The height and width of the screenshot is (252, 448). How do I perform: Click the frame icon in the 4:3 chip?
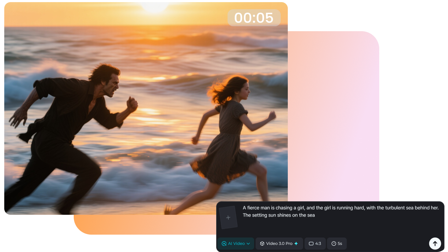310,243
